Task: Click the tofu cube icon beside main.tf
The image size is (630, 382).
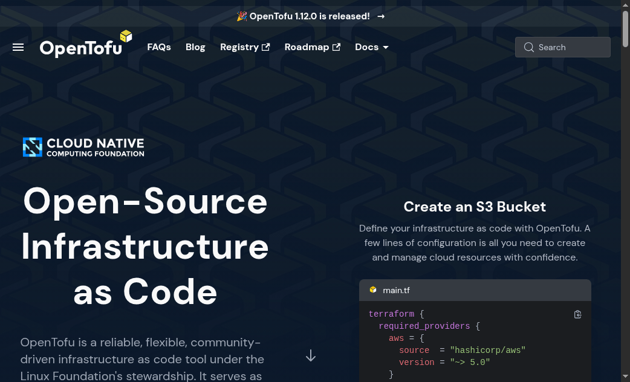Action: (x=373, y=290)
